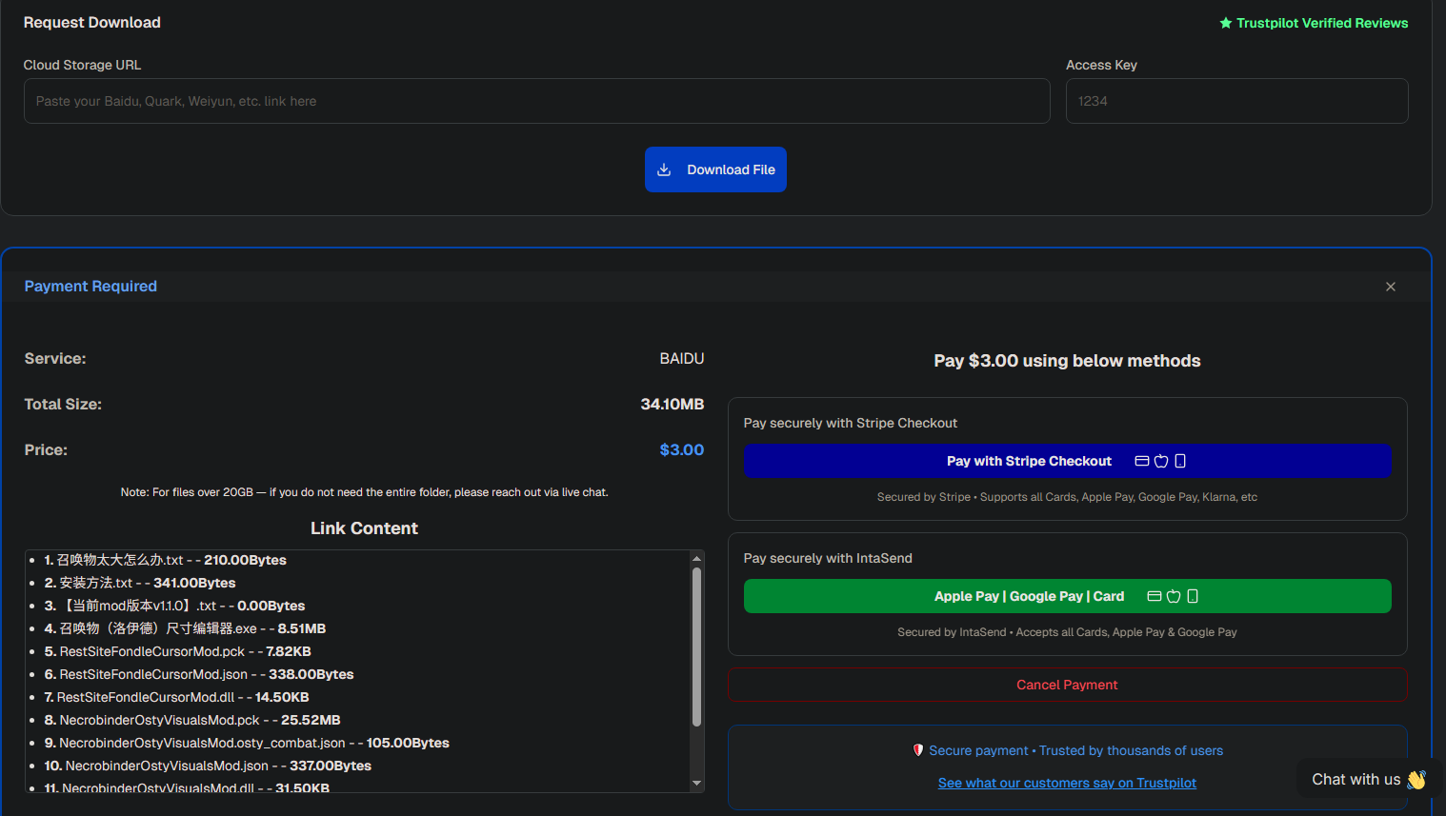This screenshot has width=1446, height=816.
Task: Click the Trustpilot star icon
Action: (1226, 23)
